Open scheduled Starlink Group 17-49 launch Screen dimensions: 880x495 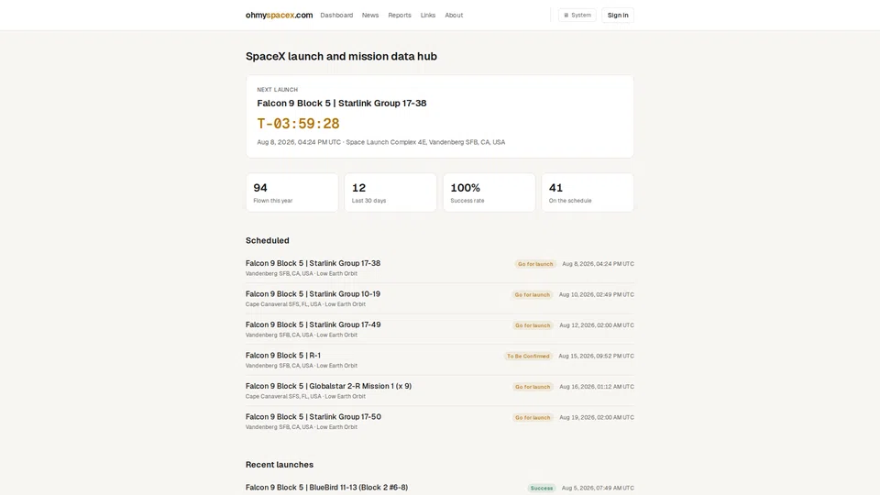click(439, 329)
